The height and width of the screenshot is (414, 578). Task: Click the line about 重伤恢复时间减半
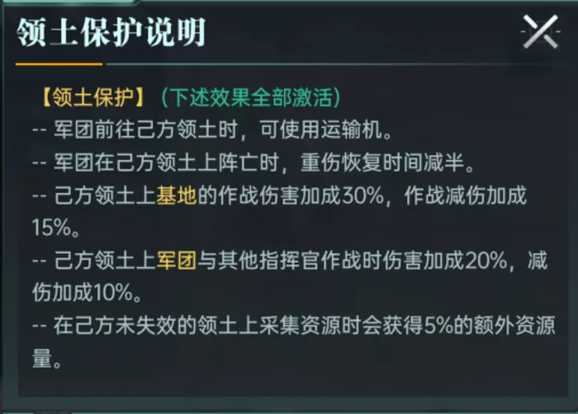click(x=253, y=162)
